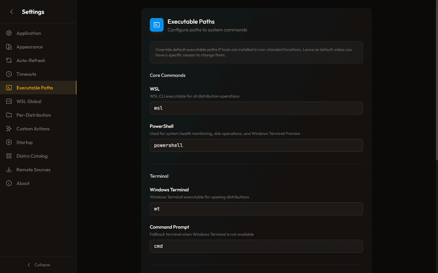Click the Startup play-circle icon
This screenshot has width=438, height=273.
9,142
